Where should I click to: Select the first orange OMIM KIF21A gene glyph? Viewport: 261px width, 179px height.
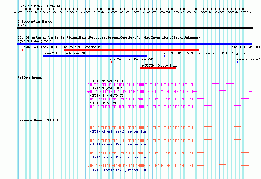point(170,127)
